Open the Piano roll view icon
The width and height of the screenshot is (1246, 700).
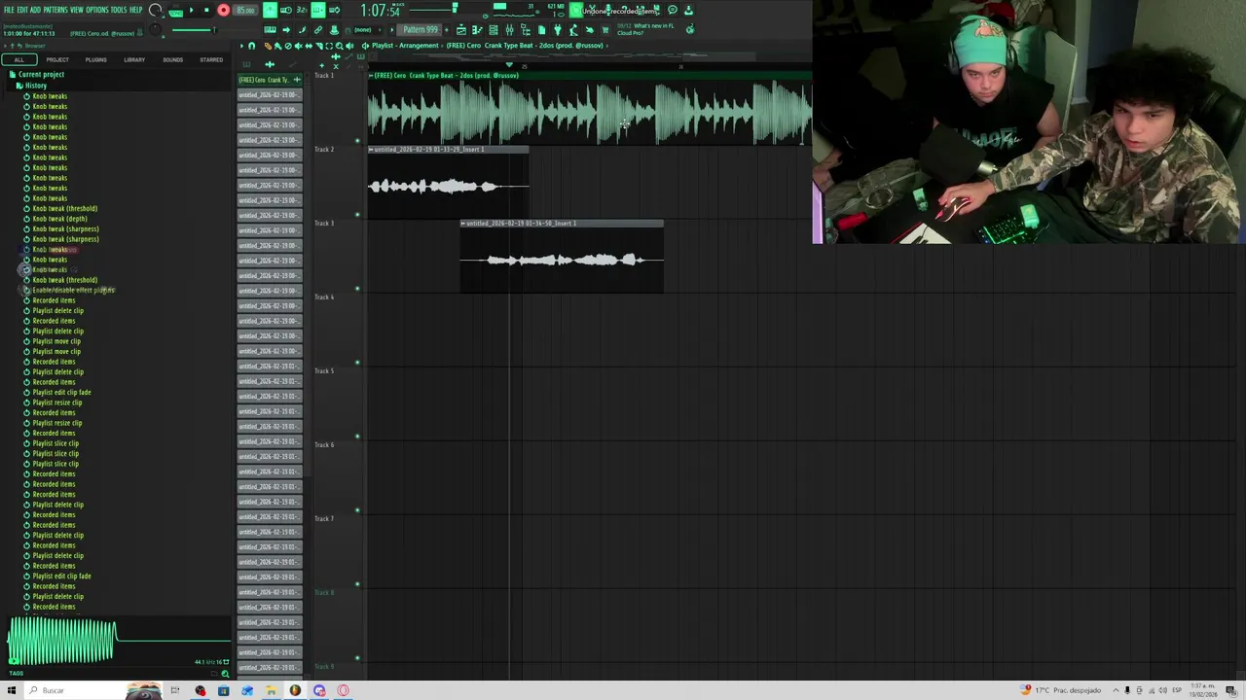point(477,29)
